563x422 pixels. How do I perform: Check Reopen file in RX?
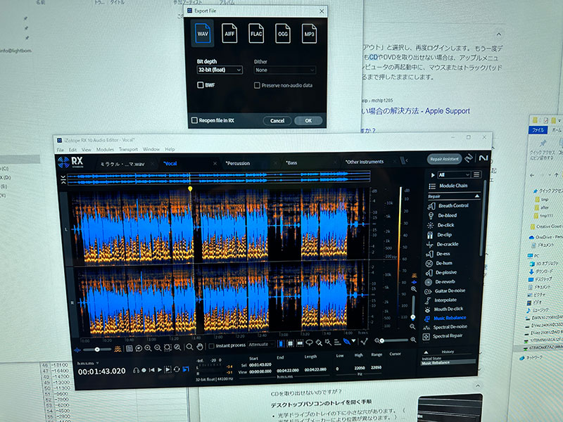[194, 120]
